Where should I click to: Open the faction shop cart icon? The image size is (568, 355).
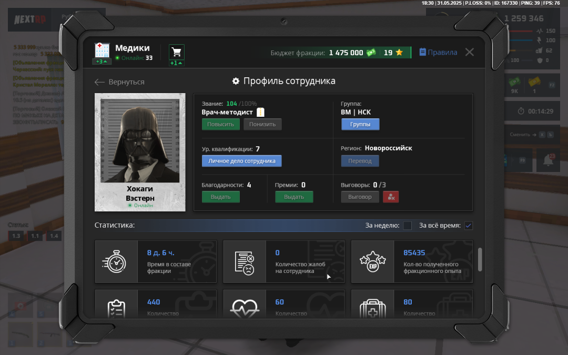click(176, 52)
